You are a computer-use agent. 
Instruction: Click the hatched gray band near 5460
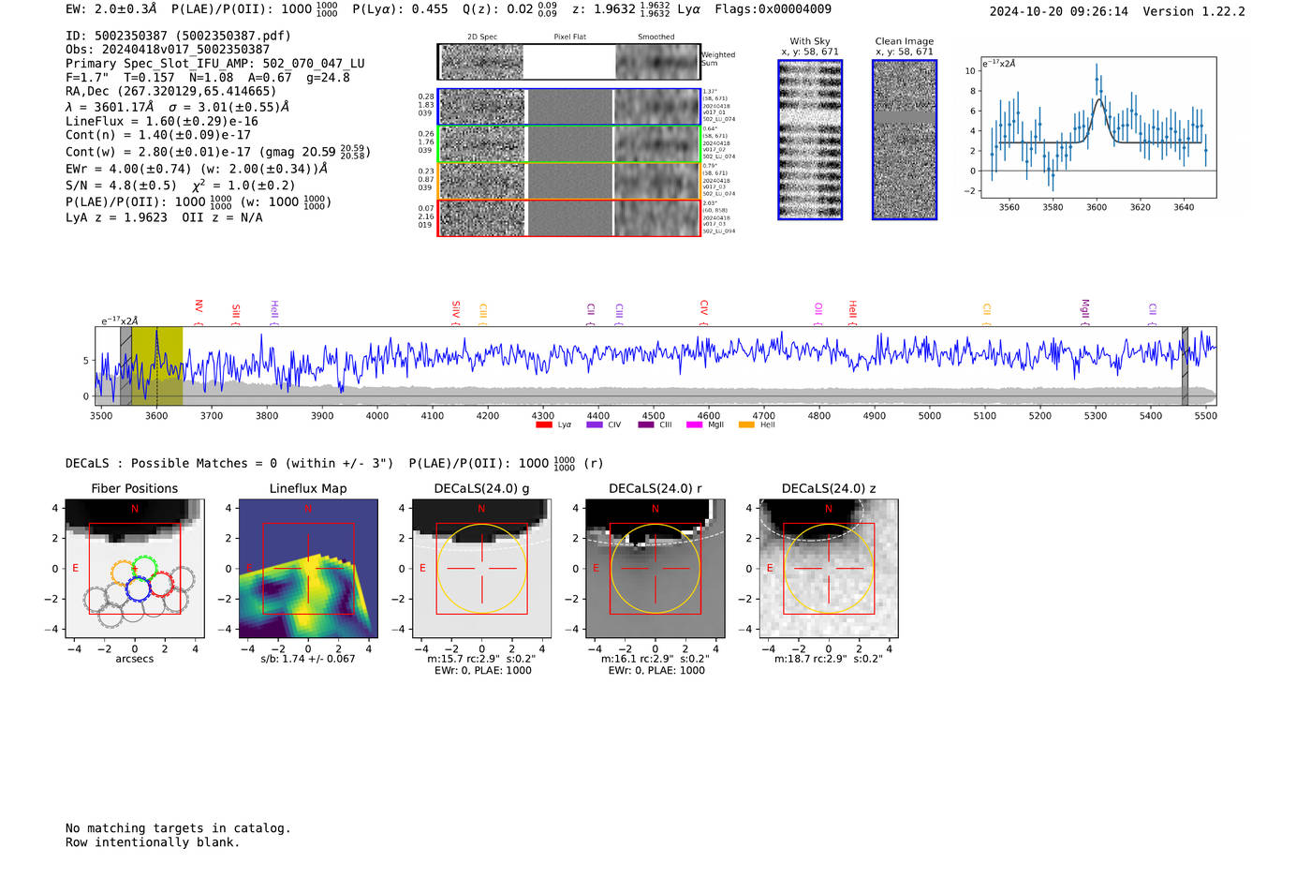click(1185, 365)
